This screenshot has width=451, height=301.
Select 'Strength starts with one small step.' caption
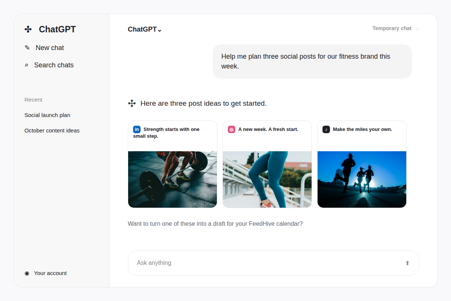click(166, 133)
